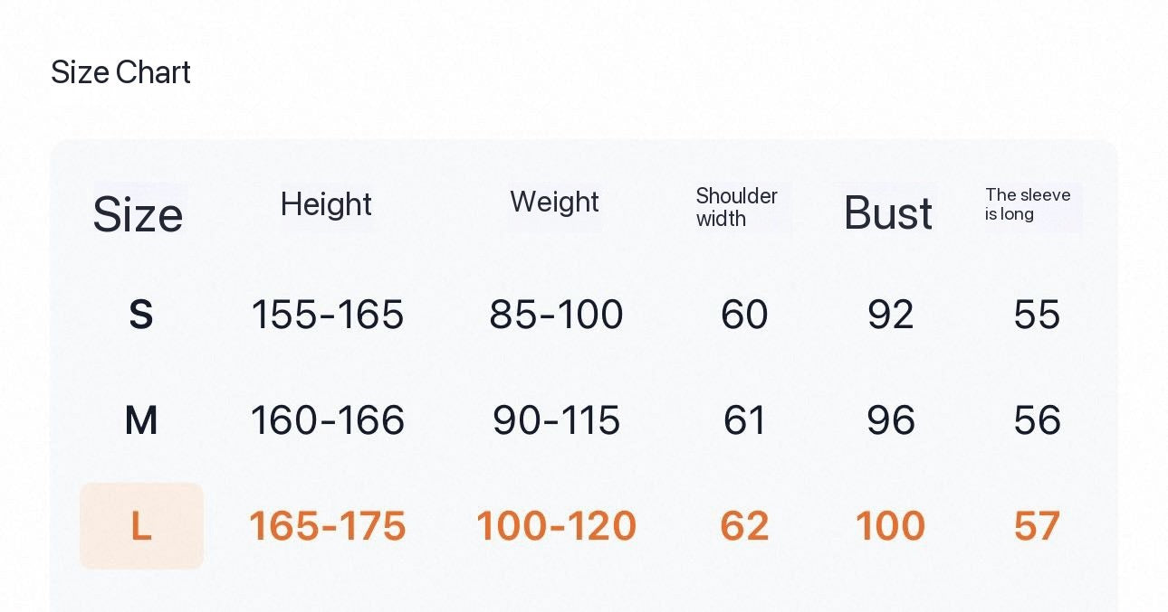
Task: Click the orange 100-120 weight value
Action: [556, 526]
